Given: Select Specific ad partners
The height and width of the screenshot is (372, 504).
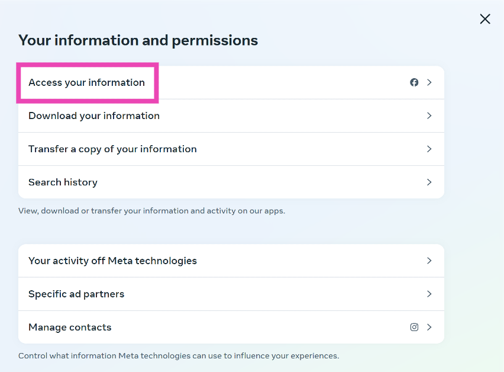Looking at the screenshot, I should coord(76,294).
